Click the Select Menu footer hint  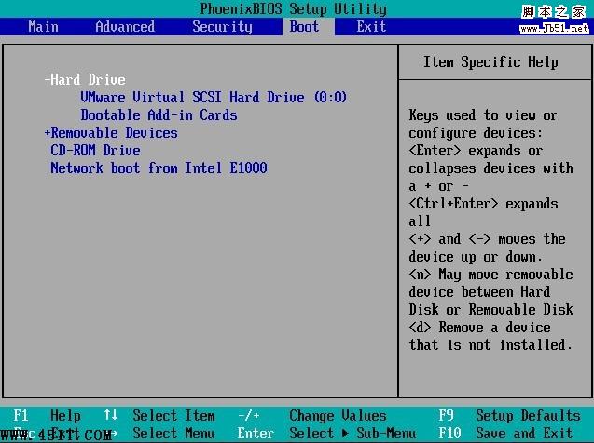(x=173, y=433)
